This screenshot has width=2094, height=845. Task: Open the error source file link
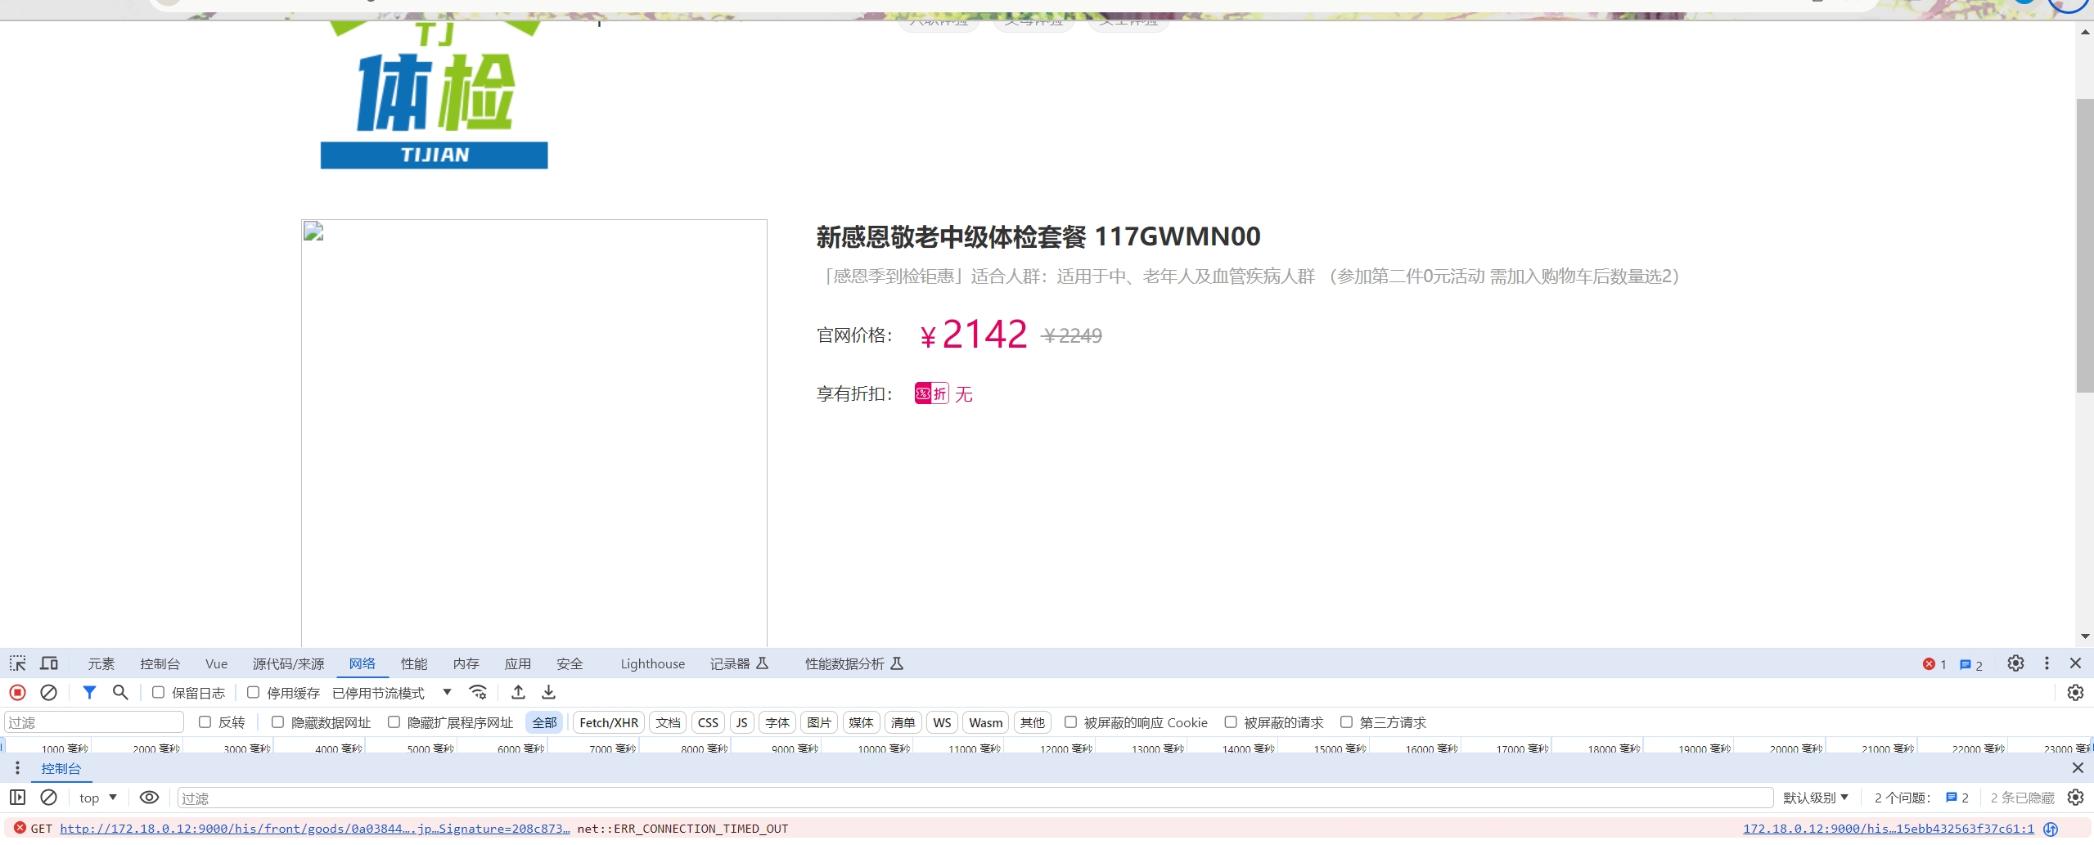coord(1889,828)
